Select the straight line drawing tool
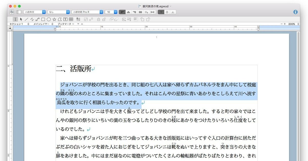This screenshot has height=161, width=308. 26,19
